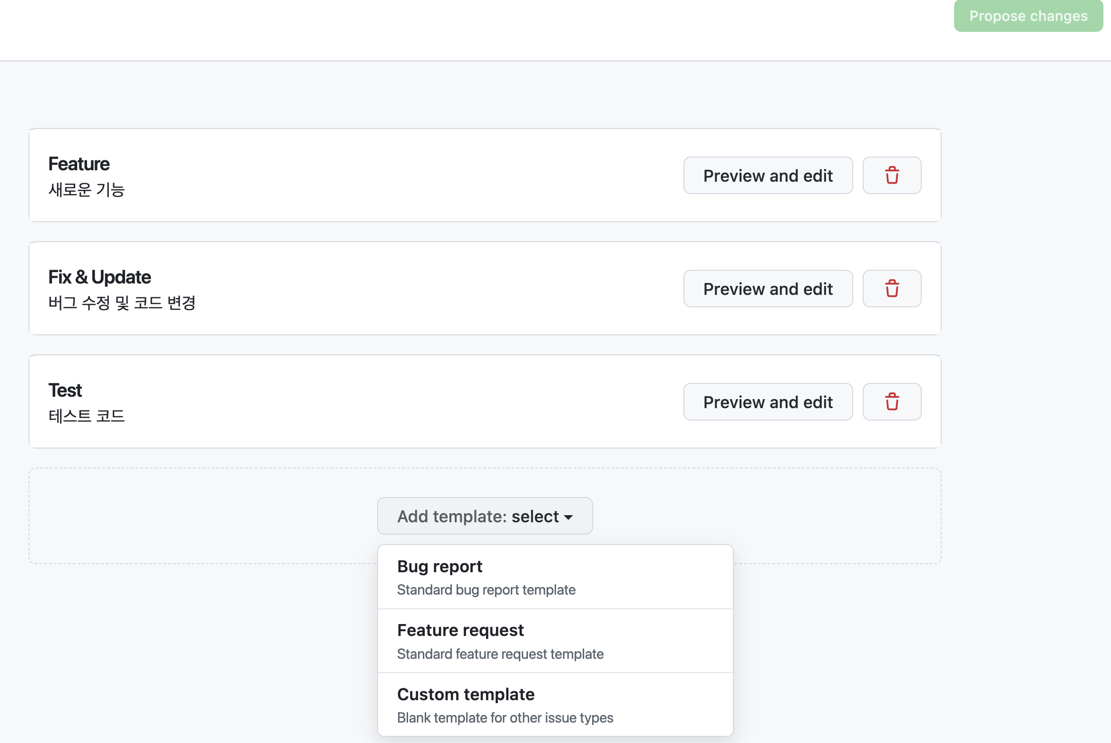Click 'Blank template for other issue types' text
This screenshot has height=743, width=1111.
point(505,718)
